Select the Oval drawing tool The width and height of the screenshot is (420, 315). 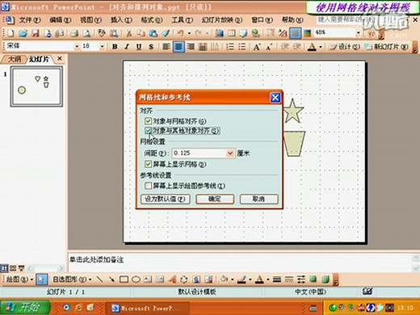pyautogui.click(x=136, y=279)
